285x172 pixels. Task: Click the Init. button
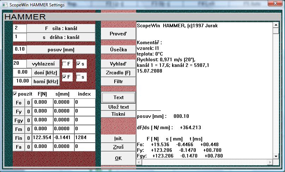point(118,139)
